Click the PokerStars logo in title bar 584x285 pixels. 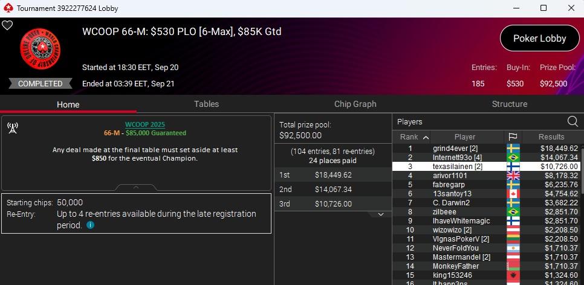pyautogui.click(x=8, y=8)
